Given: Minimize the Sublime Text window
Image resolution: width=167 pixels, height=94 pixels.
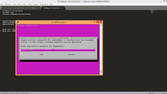Looking at the screenshot, I should (x=161, y=1).
